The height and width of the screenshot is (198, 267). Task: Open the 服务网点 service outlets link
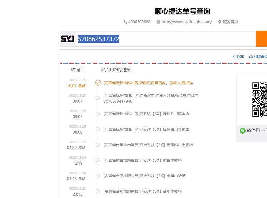pyautogui.click(x=231, y=22)
